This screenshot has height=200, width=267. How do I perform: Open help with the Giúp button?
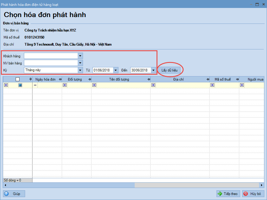[14, 194]
